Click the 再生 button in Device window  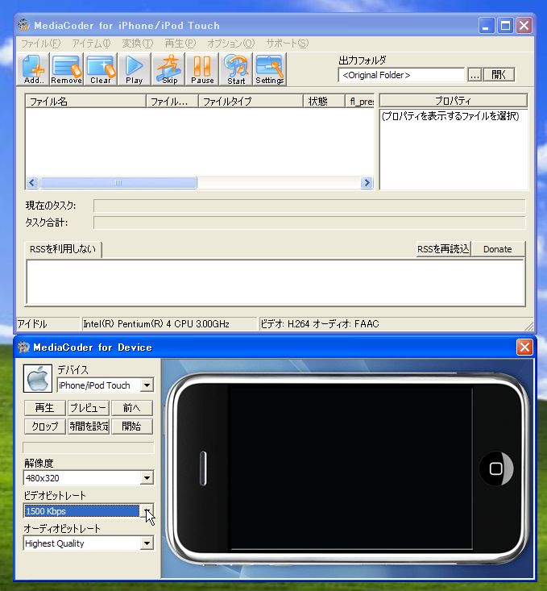coord(44,408)
